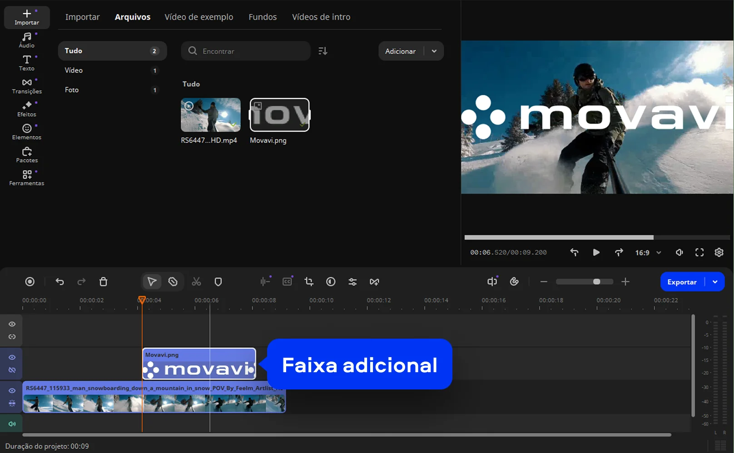Open the Fundos tab
The width and height of the screenshot is (734, 453).
pos(263,17)
